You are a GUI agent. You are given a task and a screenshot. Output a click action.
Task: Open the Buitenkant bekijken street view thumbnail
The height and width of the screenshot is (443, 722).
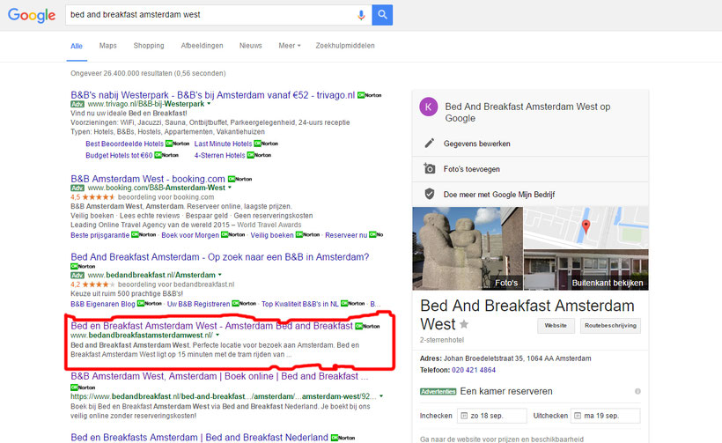[586, 269]
